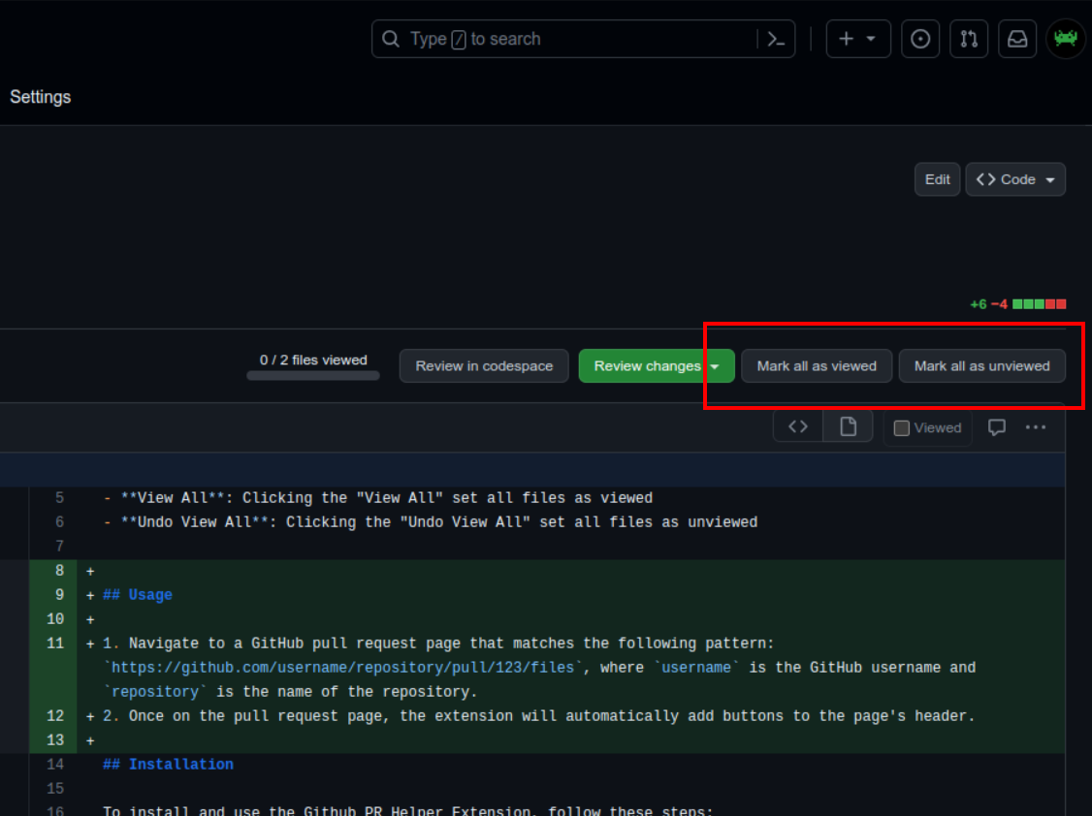The width and height of the screenshot is (1092, 816).
Task: Click Review in codespace button
Action: tap(484, 366)
